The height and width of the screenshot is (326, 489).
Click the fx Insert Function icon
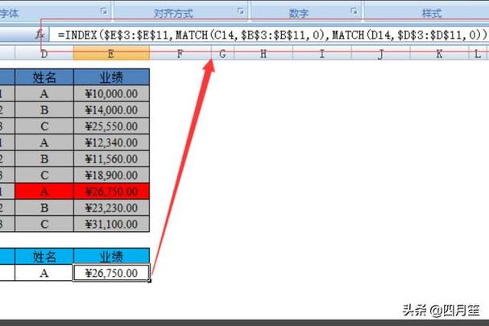pyautogui.click(x=39, y=35)
